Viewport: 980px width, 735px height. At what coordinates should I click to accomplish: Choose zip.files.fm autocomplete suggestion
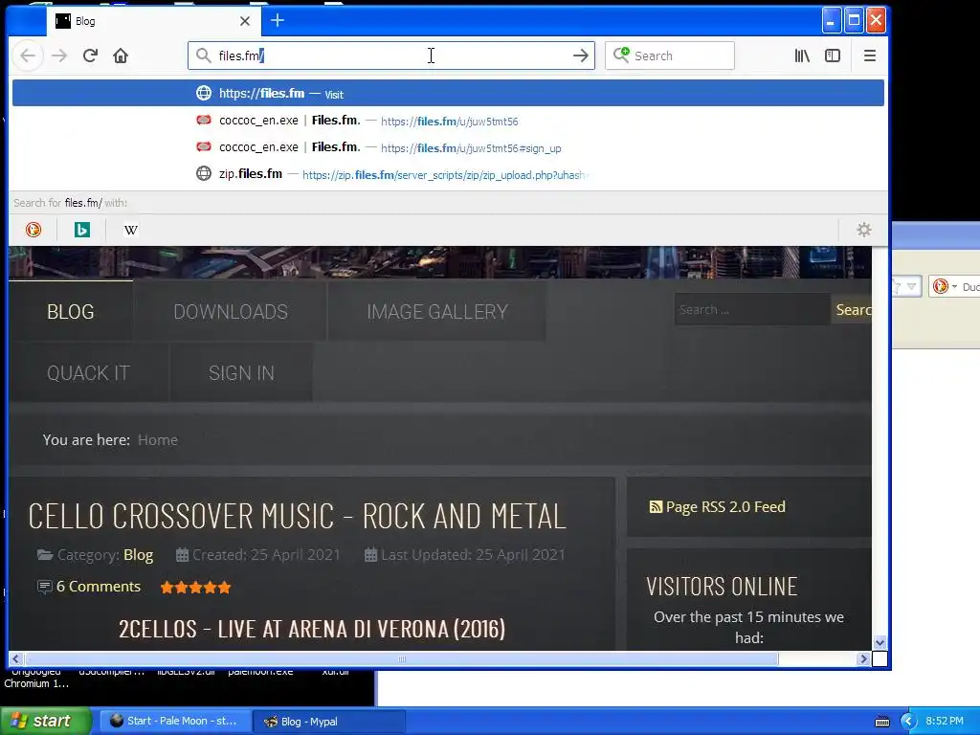pos(448,174)
